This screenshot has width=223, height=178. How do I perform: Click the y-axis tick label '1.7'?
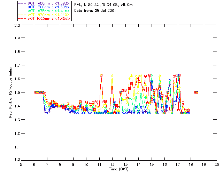[x=17, y=65]
